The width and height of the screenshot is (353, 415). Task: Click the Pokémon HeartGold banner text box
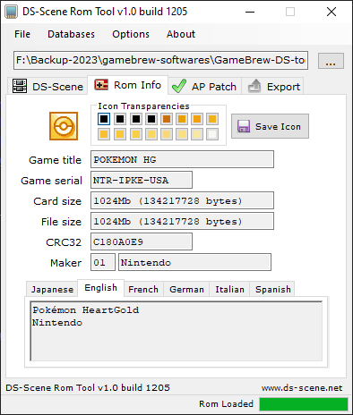coord(176,331)
